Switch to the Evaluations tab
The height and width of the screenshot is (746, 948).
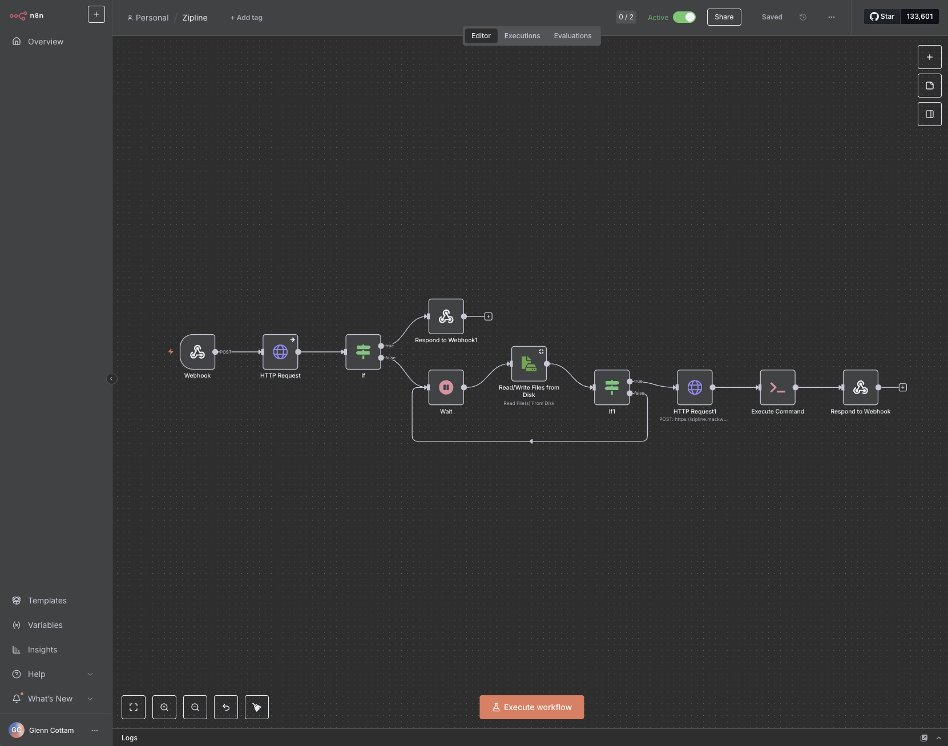click(572, 36)
